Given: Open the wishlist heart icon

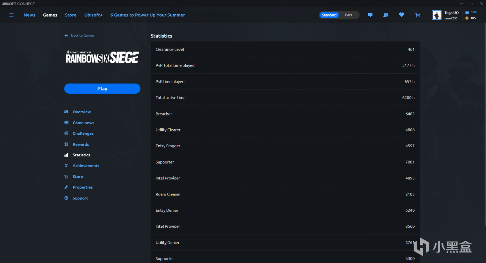Looking at the screenshot, I should [402, 15].
